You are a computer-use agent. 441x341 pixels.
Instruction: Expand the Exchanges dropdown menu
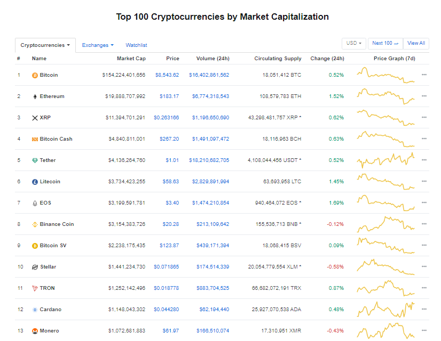tap(98, 45)
